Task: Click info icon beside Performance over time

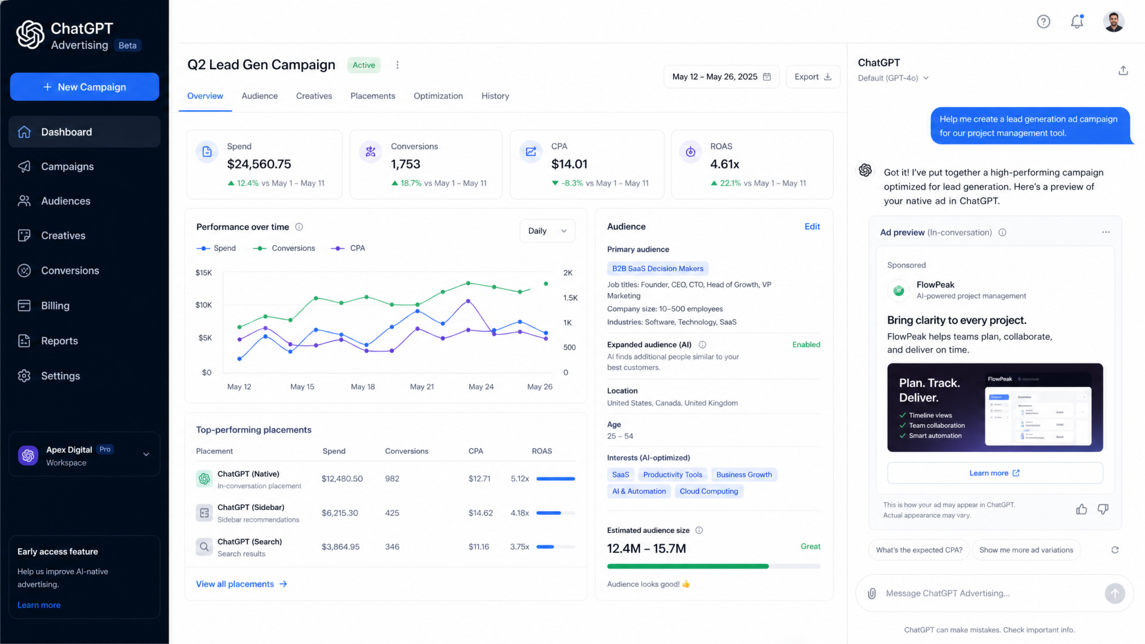Action: pos(299,227)
